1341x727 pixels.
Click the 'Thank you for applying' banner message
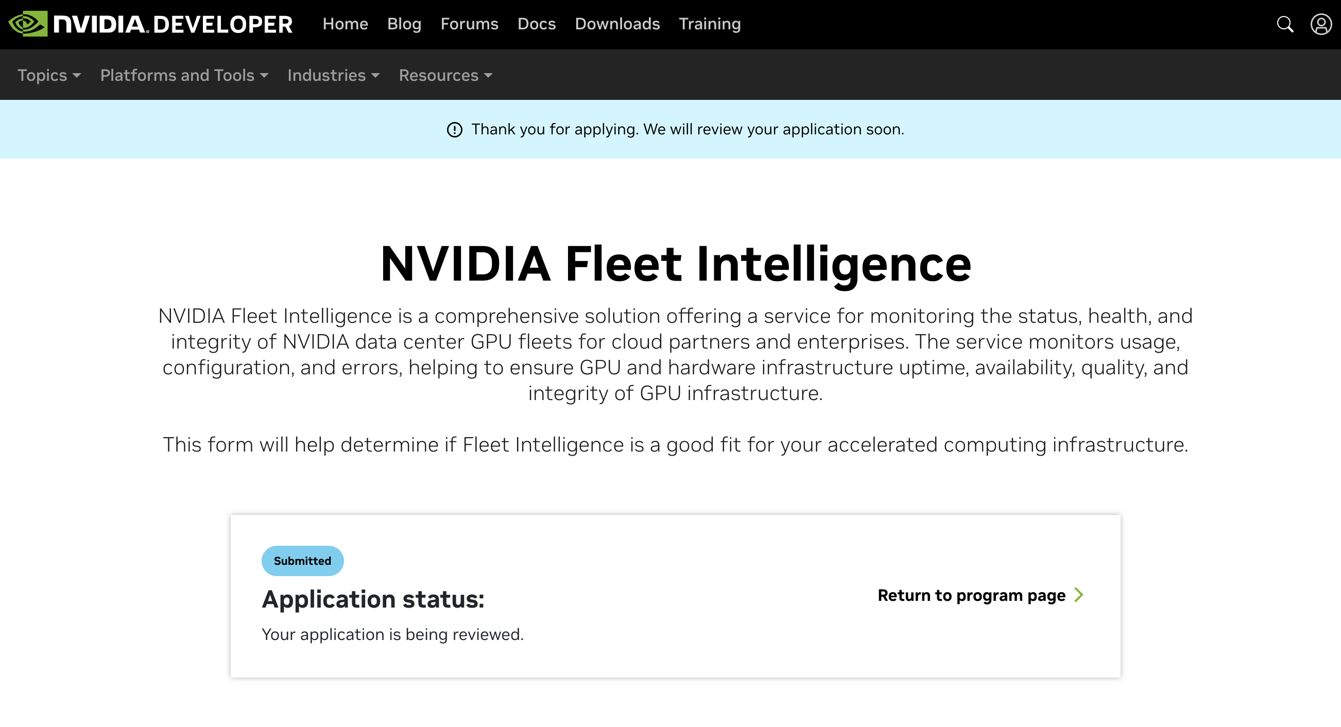click(687, 130)
